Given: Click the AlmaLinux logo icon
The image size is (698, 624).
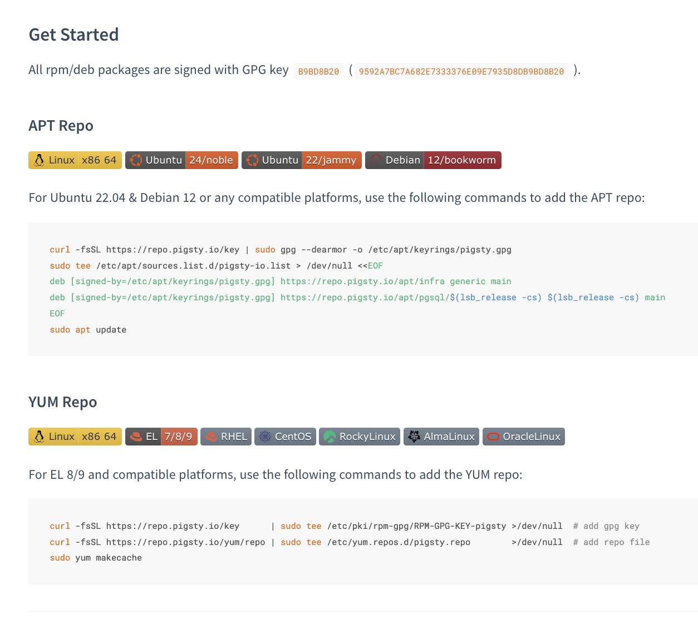Looking at the screenshot, I should point(414,437).
